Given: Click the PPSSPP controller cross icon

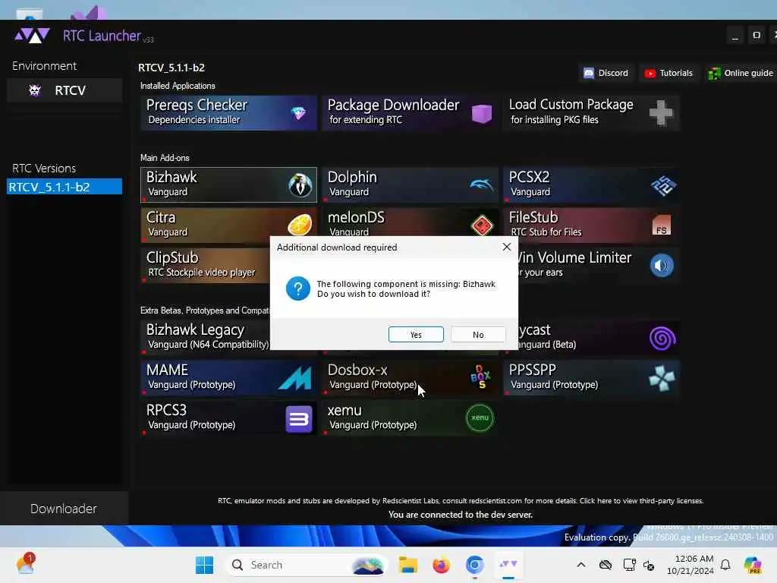Looking at the screenshot, I should click(662, 379).
